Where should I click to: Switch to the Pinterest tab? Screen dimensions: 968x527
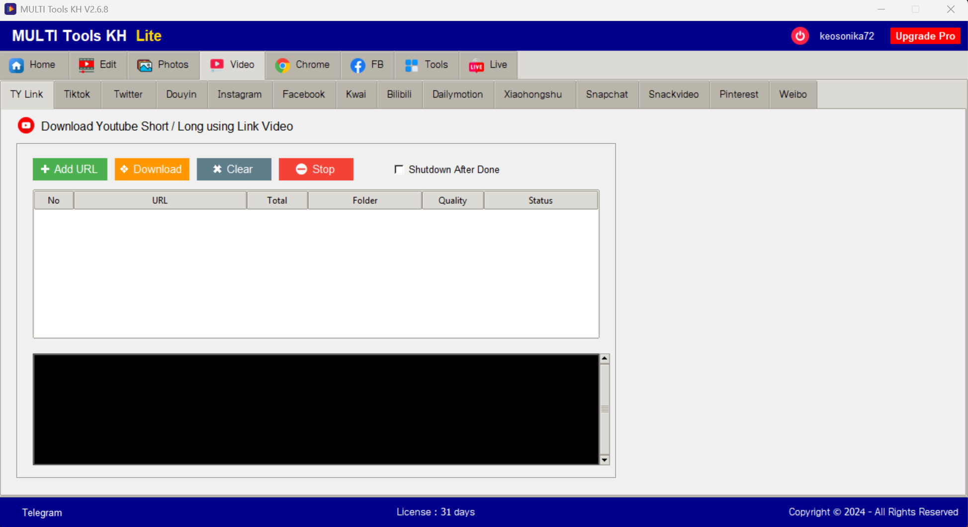coord(739,94)
